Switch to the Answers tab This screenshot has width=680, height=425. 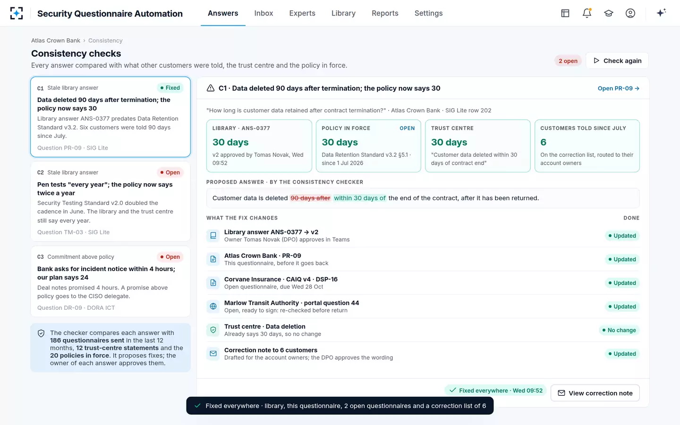point(223,13)
